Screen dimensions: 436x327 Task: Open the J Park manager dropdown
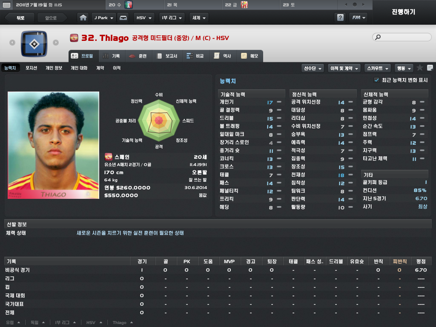104,18
